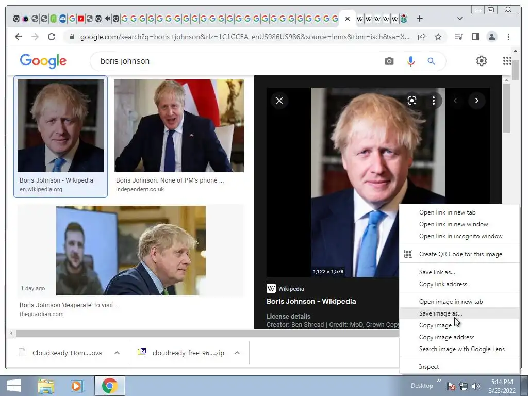Switch to Chrome in the taskbar
Screen dimensions: 528x396
click(x=109, y=386)
